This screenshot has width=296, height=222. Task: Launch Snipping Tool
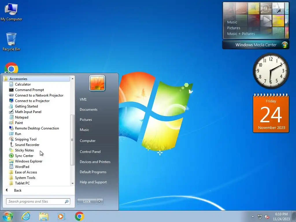click(25, 139)
